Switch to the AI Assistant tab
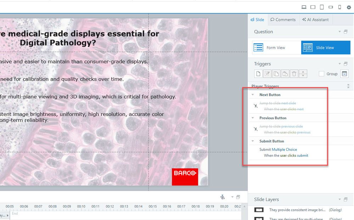The image size is (354, 220). (315, 20)
